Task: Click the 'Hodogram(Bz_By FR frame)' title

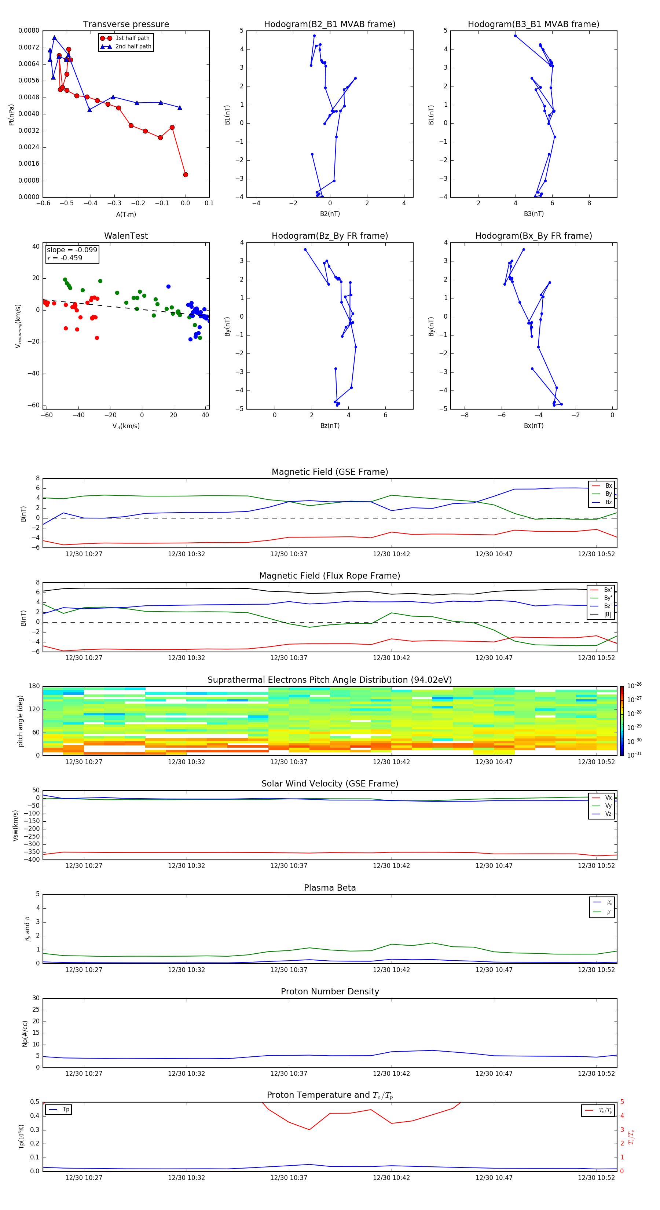Action: (330, 236)
